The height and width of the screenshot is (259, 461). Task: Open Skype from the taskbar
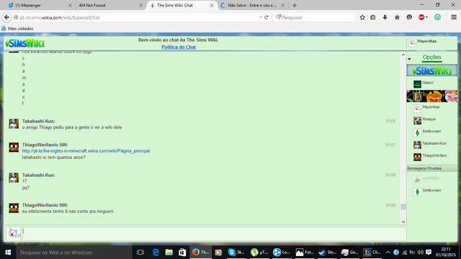click(x=236, y=253)
